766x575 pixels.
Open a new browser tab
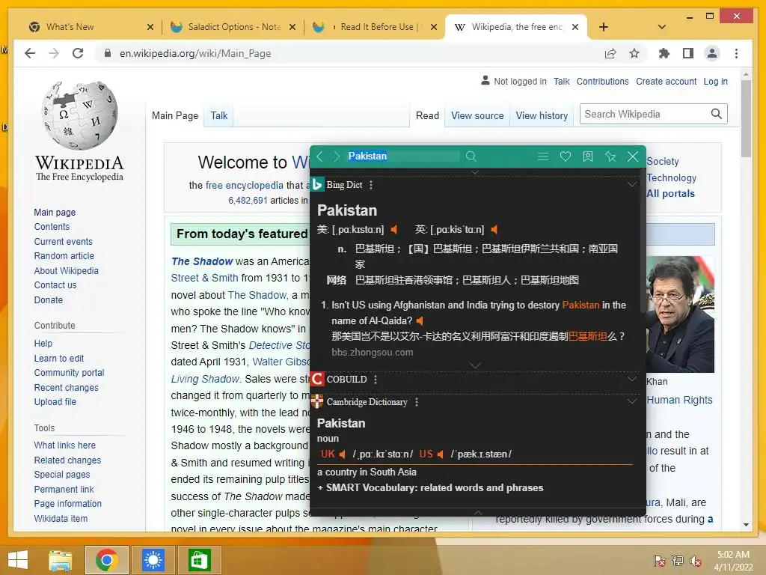604,27
